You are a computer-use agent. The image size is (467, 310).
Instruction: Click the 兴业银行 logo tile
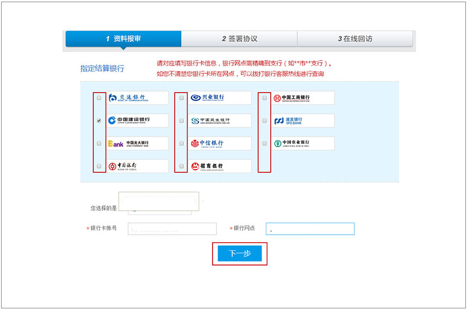click(220, 98)
